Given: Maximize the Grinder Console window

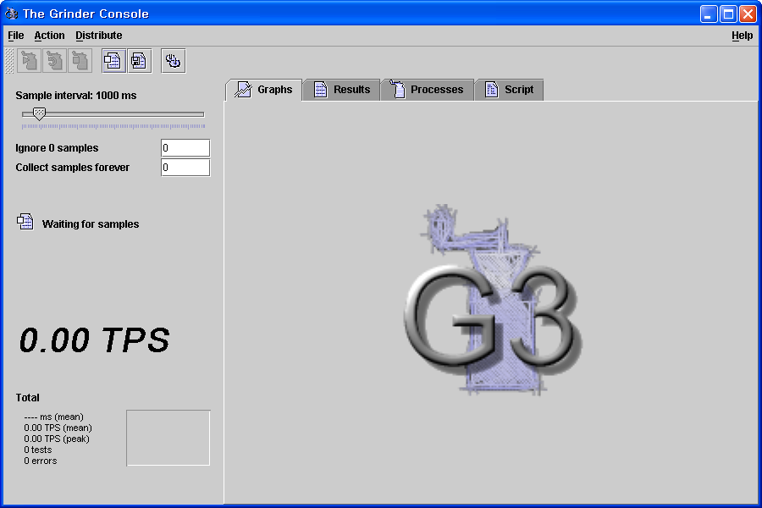Looking at the screenshot, I should (x=728, y=14).
